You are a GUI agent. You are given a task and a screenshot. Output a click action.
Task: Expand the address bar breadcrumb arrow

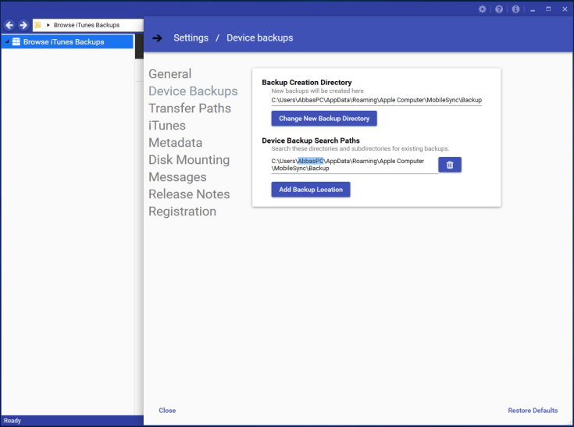pos(48,25)
